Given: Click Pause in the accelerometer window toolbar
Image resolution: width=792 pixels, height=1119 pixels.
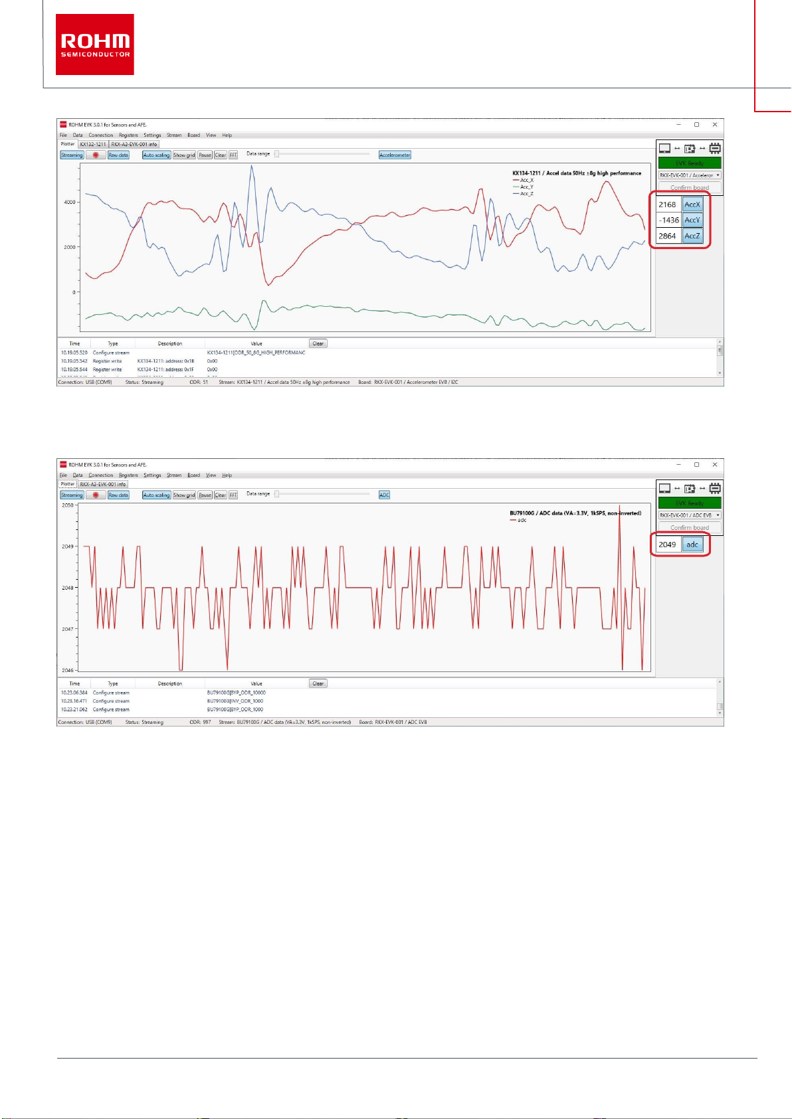Looking at the screenshot, I should (x=205, y=155).
